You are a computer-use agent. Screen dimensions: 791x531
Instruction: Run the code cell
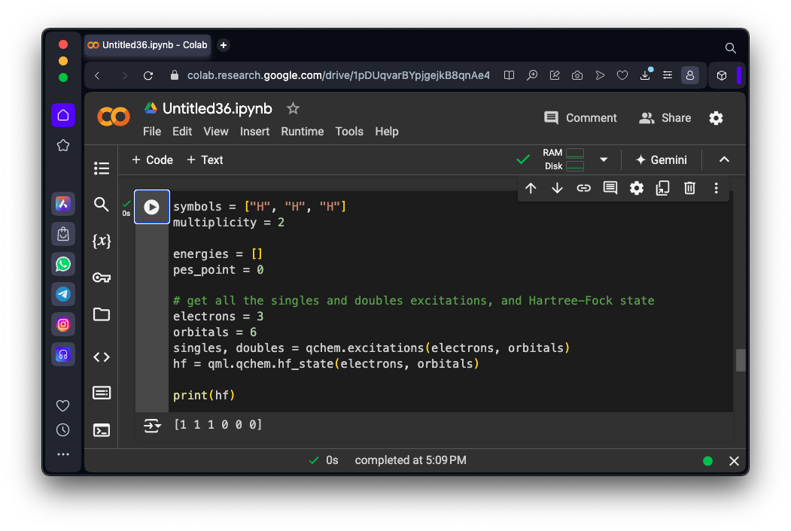coord(151,207)
